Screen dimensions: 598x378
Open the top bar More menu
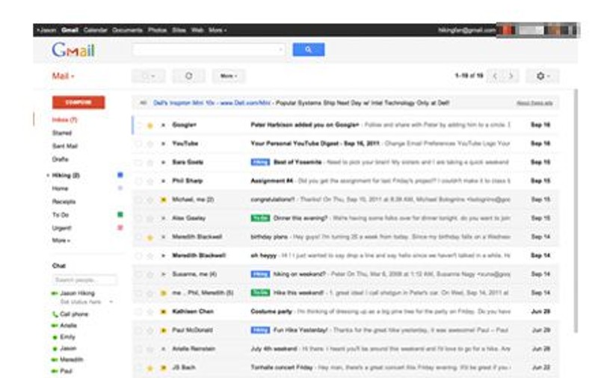point(218,30)
